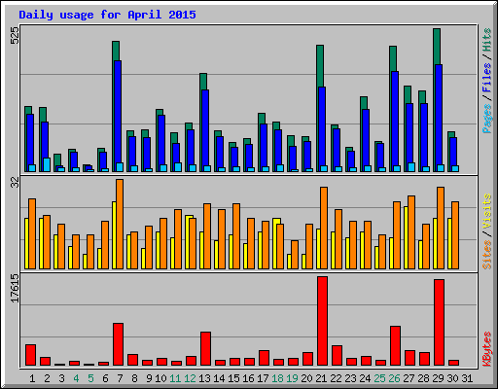
Task: Click day label "29" on the x-axis
Action: coord(438,378)
